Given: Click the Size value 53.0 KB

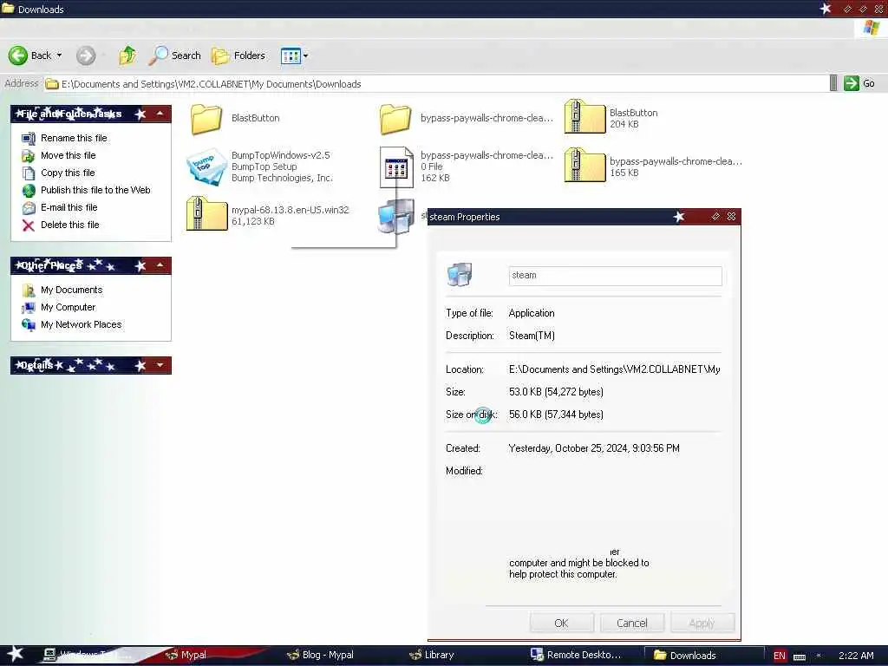Looking at the screenshot, I should 556,392.
